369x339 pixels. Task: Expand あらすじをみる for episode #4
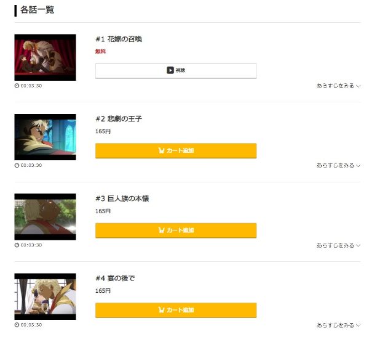(x=338, y=325)
